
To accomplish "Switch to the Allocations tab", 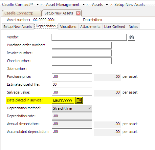I will click(68, 27).
